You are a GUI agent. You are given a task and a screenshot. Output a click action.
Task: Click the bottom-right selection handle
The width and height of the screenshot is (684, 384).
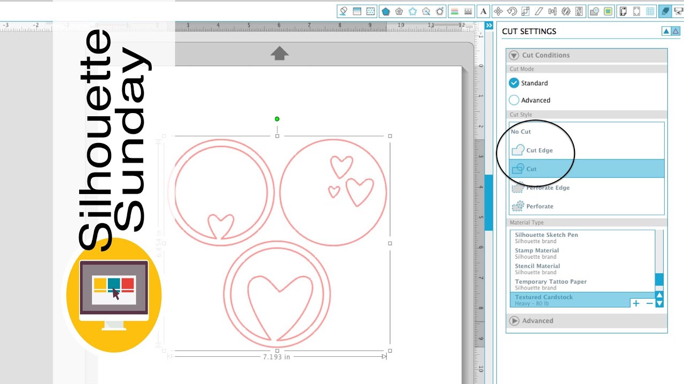pos(390,351)
